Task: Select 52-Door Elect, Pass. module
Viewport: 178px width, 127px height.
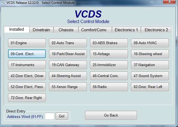Action: 27,87
